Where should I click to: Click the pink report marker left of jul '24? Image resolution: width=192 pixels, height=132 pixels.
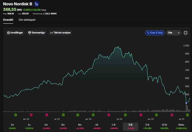[109, 115]
